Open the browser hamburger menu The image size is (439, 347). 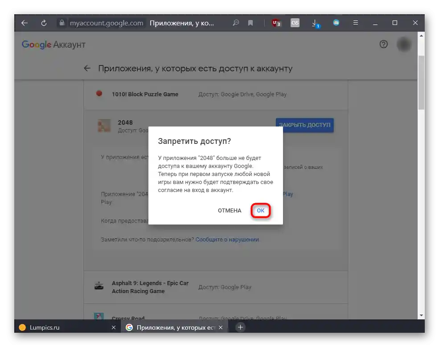pos(356,23)
